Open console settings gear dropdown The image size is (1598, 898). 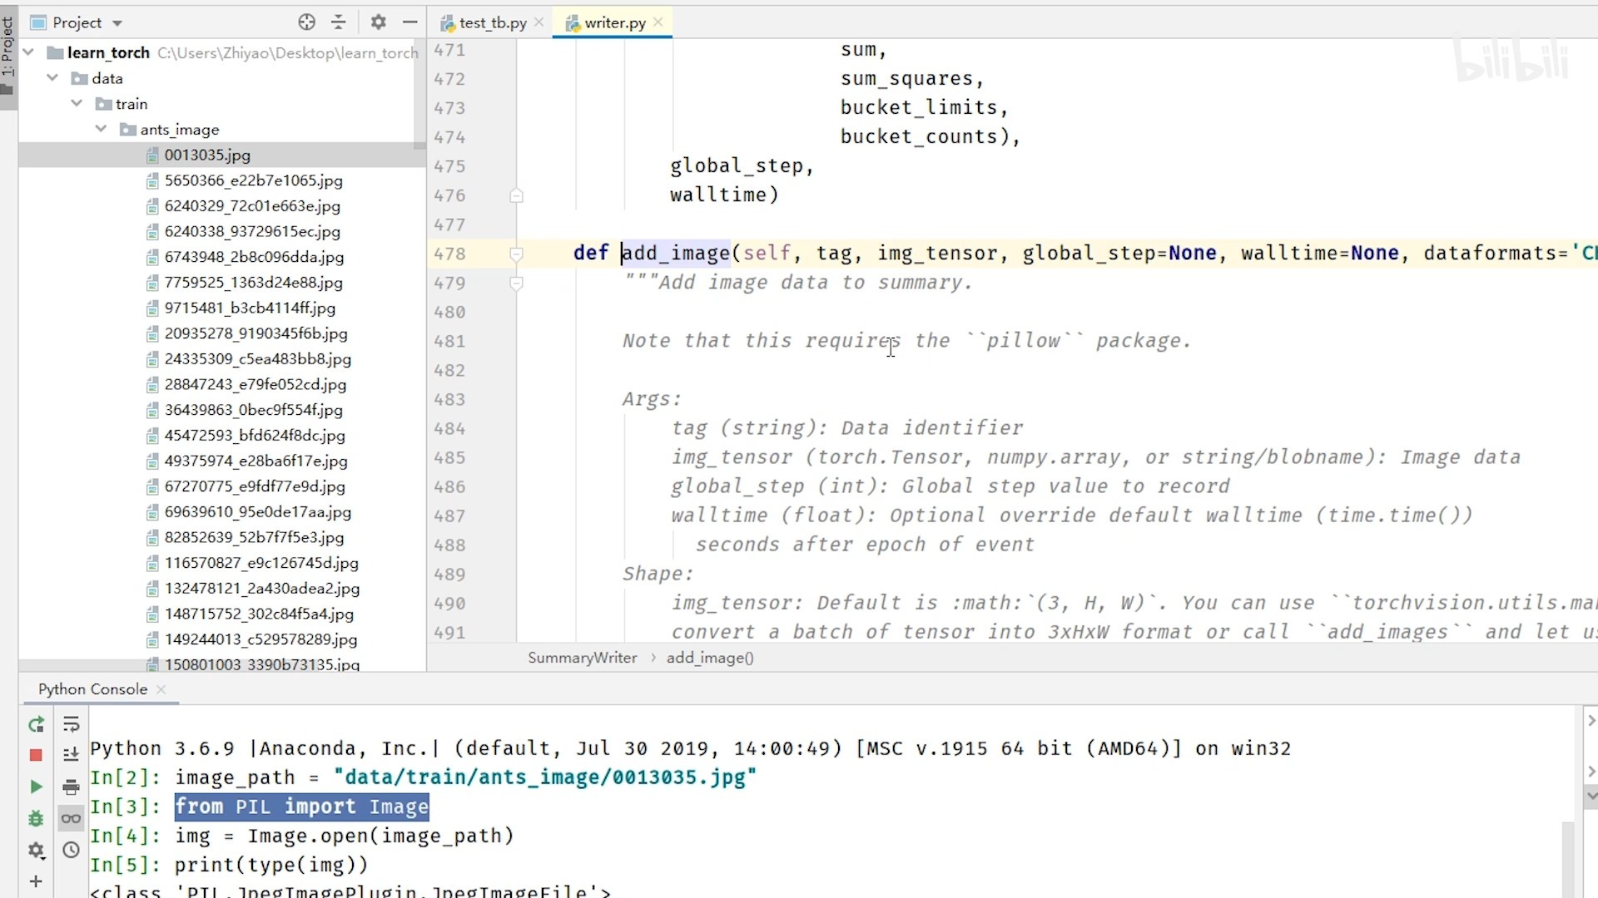(x=36, y=850)
